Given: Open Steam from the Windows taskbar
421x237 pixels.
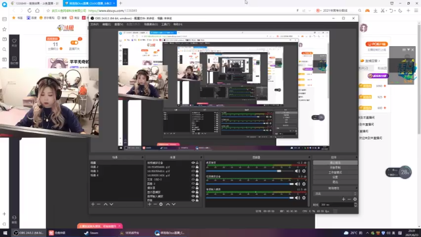Looking at the screenshot, I should (x=91, y=233).
